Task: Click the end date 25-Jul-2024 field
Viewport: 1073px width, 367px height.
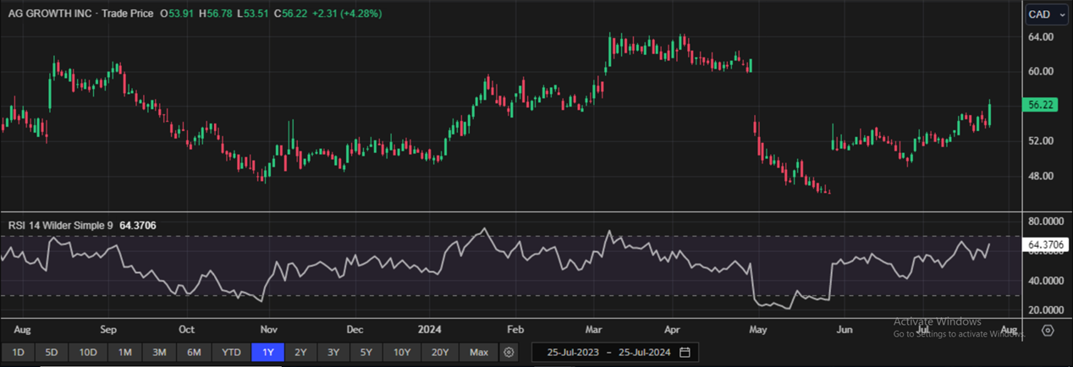Action: tap(645, 352)
